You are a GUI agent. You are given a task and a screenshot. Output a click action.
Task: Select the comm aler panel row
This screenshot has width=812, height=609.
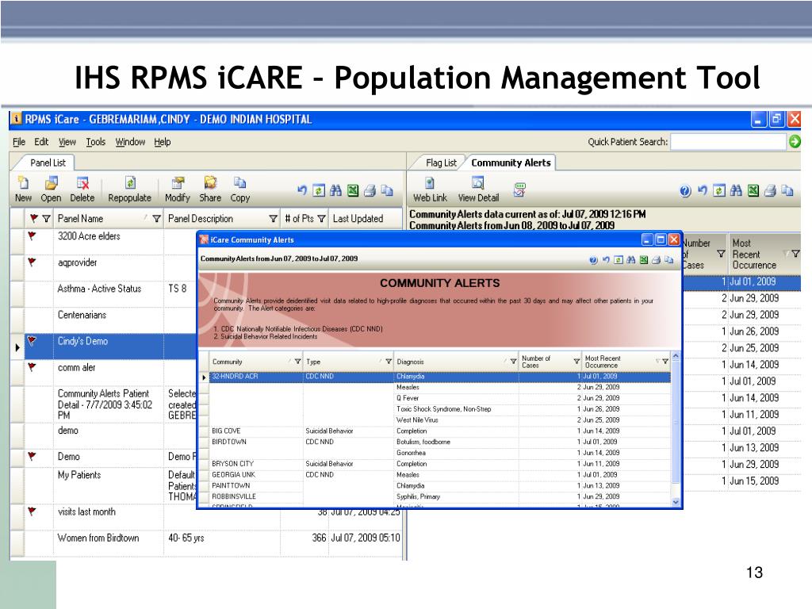click(x=104, y=373)
